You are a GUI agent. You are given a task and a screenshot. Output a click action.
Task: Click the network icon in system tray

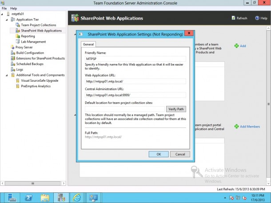pos(238,198)
